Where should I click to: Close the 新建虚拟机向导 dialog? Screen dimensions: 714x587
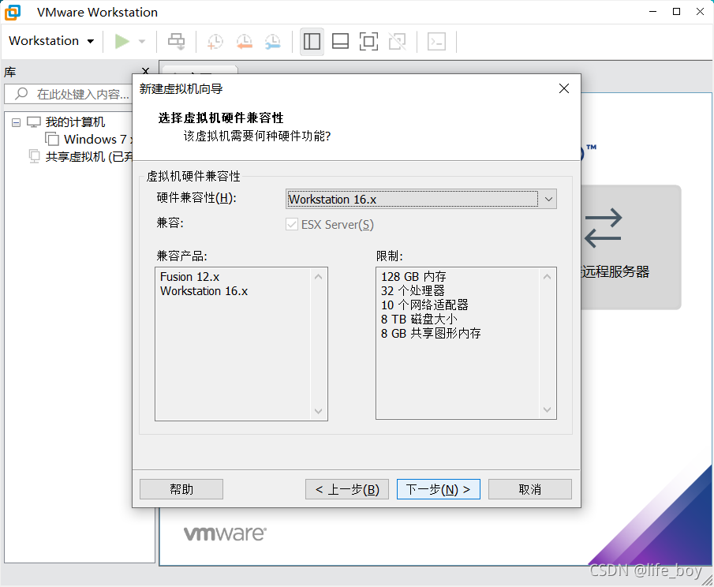coord(564,88)
